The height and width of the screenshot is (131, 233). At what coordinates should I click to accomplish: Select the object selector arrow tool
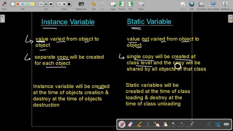(148, 124)
